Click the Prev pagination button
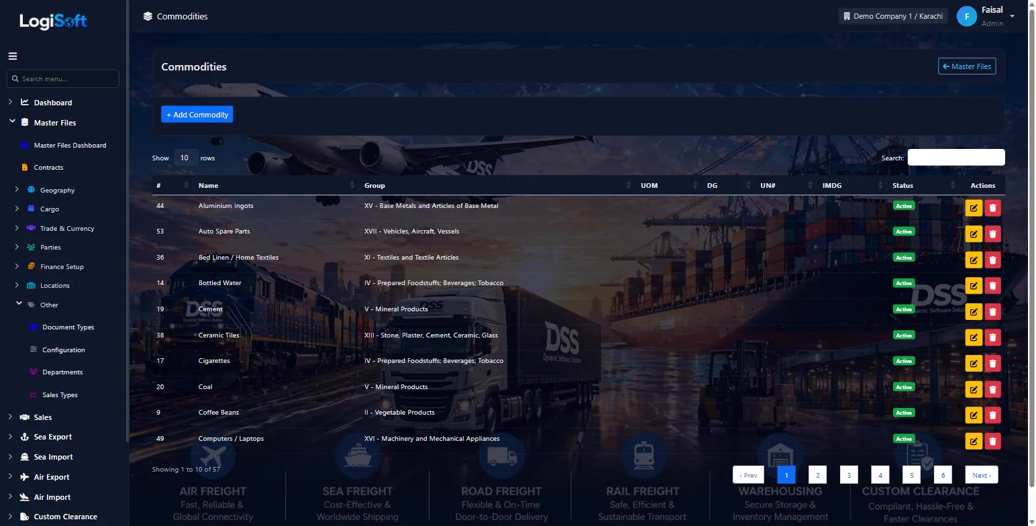1036x526 pixels. click(x=748, y=475)
